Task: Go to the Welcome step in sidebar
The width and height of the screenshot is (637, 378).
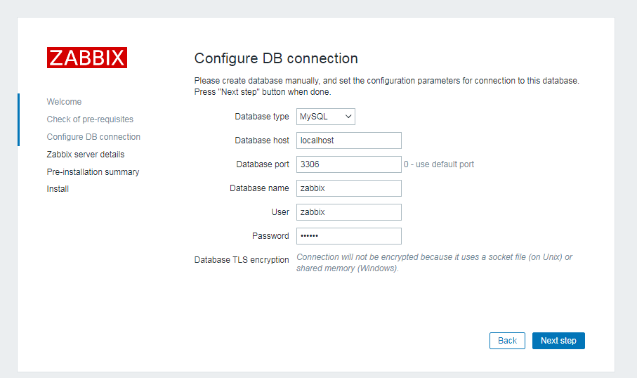Action: (65, 102)
